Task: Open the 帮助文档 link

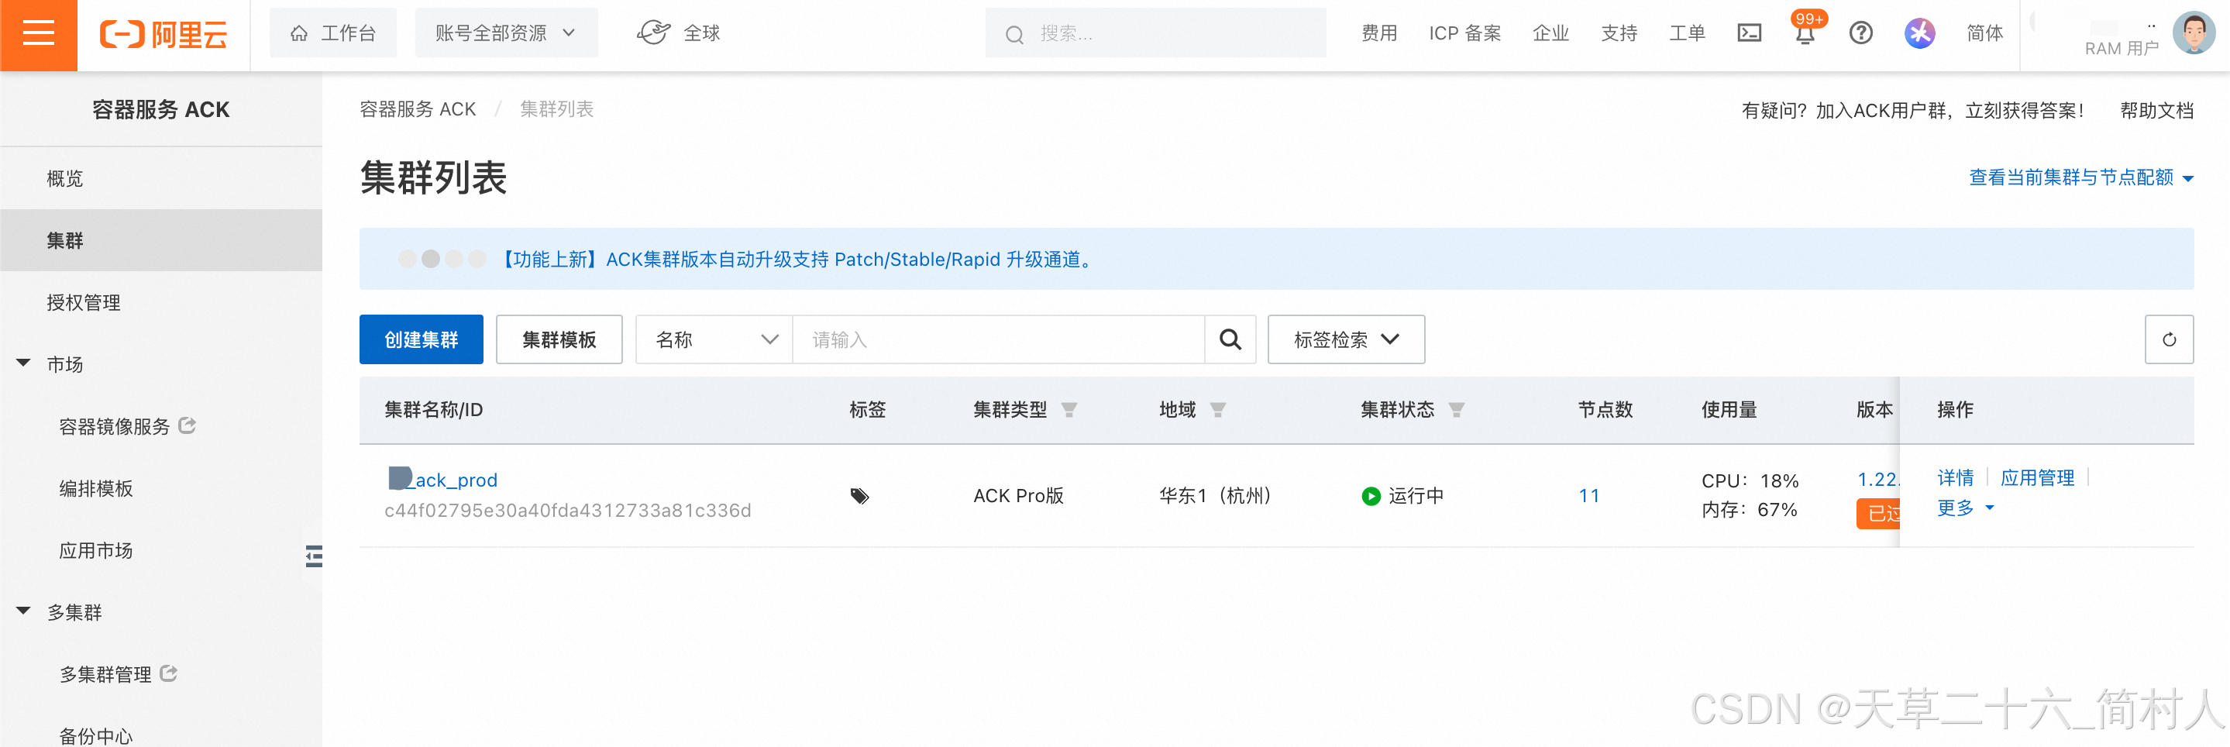Action: (x=2156, y=110)
